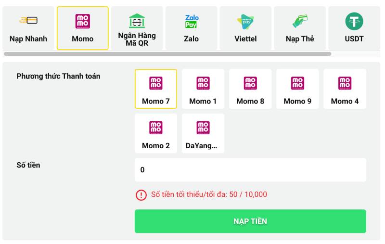Open the Ngân Hàng Mã QR option
This screenshot has width=385, height=244.
tap(137, 21)
